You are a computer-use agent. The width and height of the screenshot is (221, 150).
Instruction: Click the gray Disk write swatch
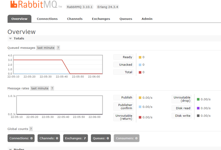coord(198,116)
